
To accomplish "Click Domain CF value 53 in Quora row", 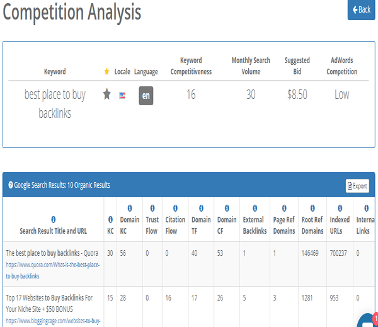I will click(x=220, y=253).
